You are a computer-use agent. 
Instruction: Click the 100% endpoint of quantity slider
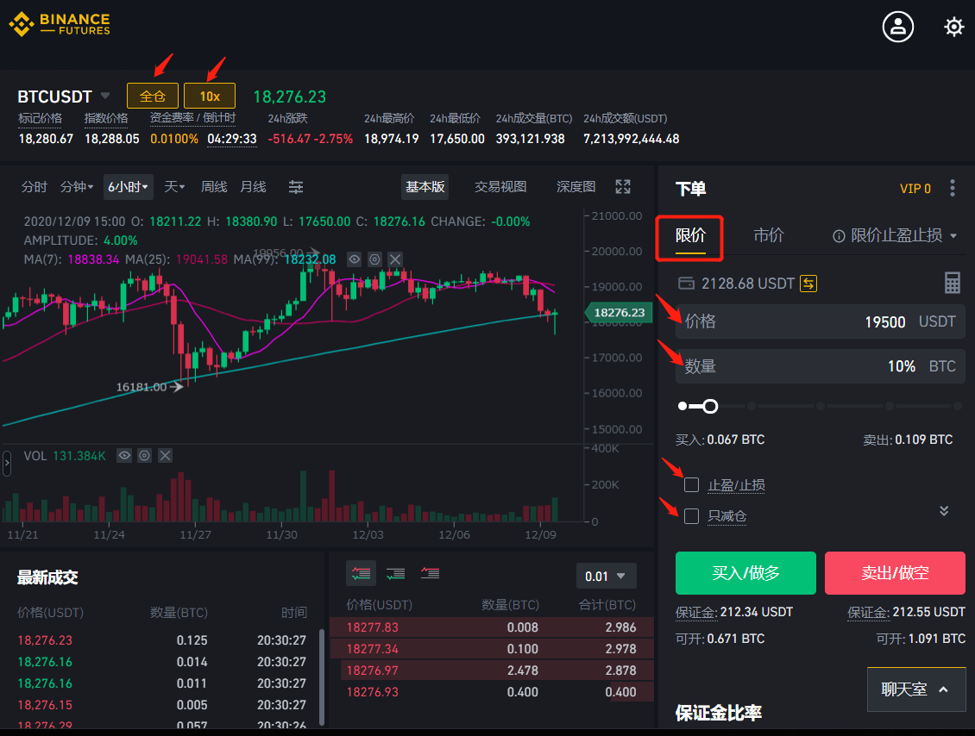(958, 406)
